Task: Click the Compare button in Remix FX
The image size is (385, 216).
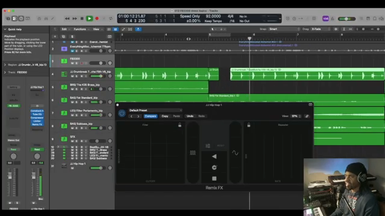Action: coord(150,116)
